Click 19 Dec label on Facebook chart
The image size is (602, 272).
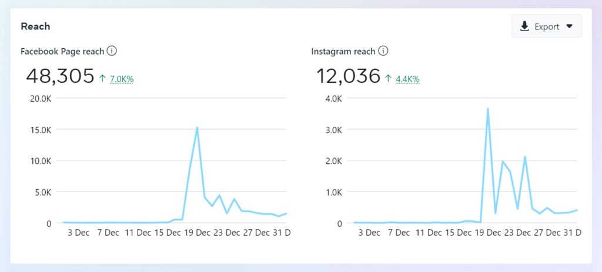coord(196,233)
